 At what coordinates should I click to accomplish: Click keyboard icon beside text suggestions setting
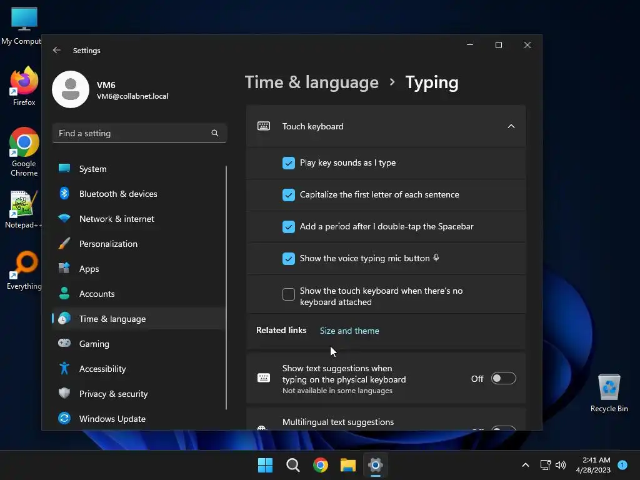pyautogui.click(x=264, y=378)
